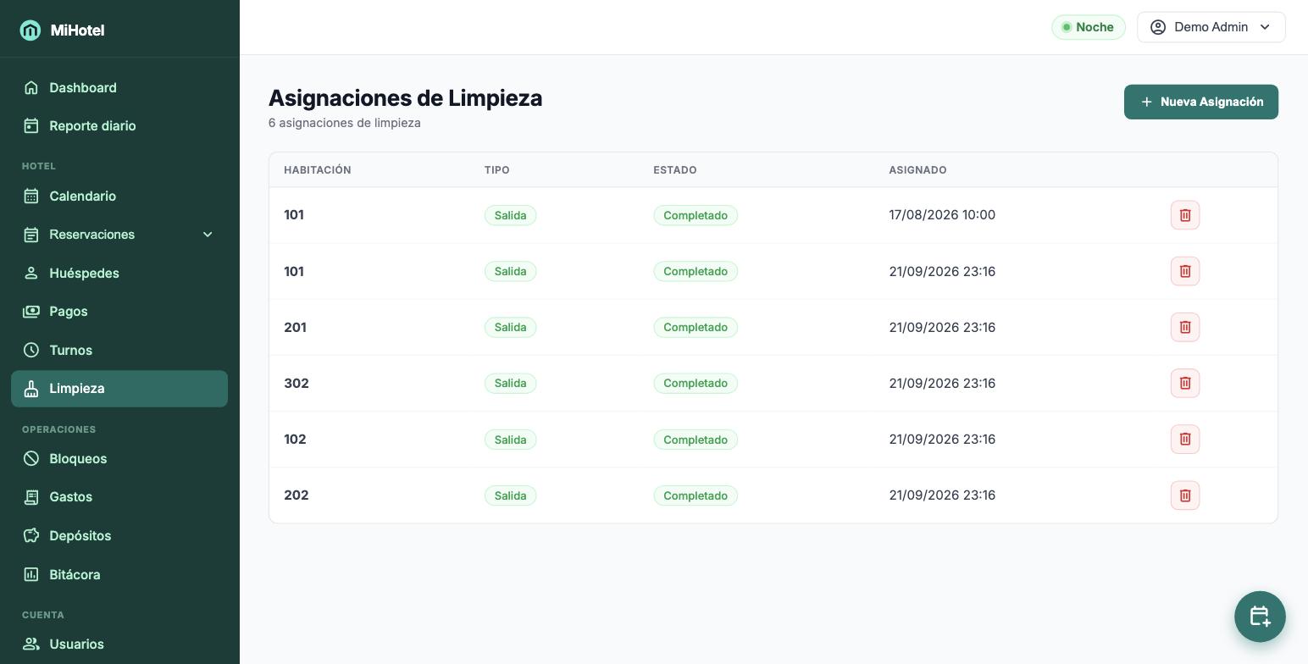Click the Bloqueos blocked icon
Image resolution: width=1308 pixels, height=664 pixels.
31,458
